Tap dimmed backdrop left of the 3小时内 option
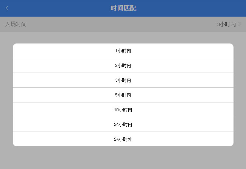The height and width of the screenshot is (169, 246). tap(6, 80)
